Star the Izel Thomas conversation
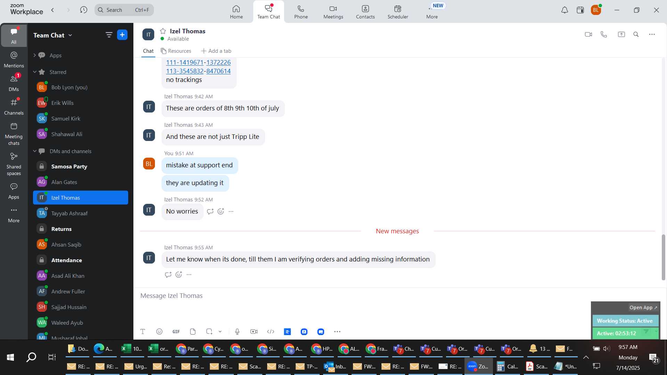 coord(163,31)
